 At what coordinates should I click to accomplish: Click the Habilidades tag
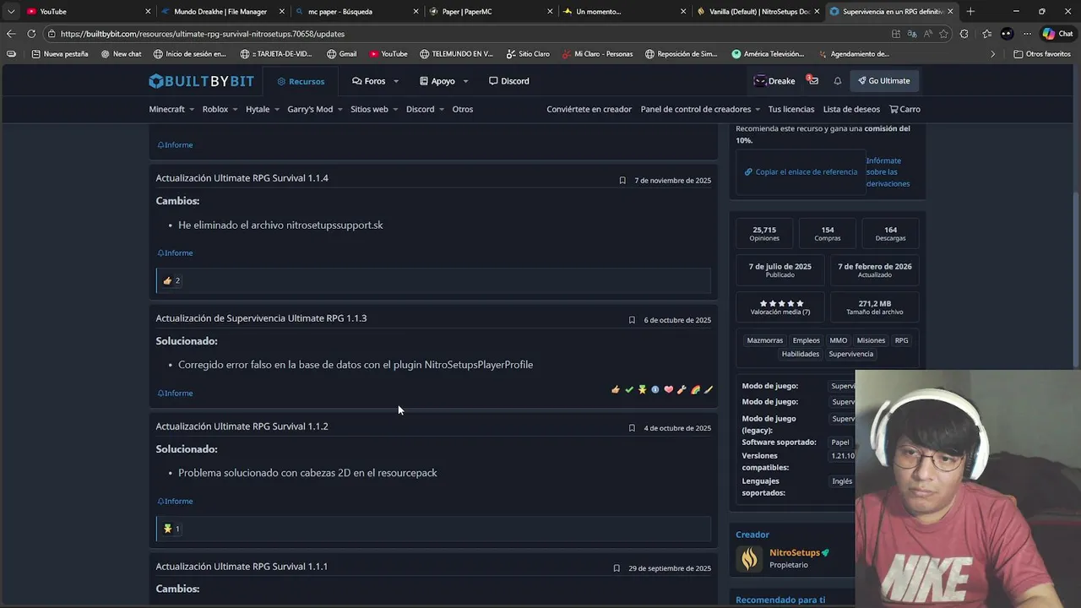click(801, 354)
